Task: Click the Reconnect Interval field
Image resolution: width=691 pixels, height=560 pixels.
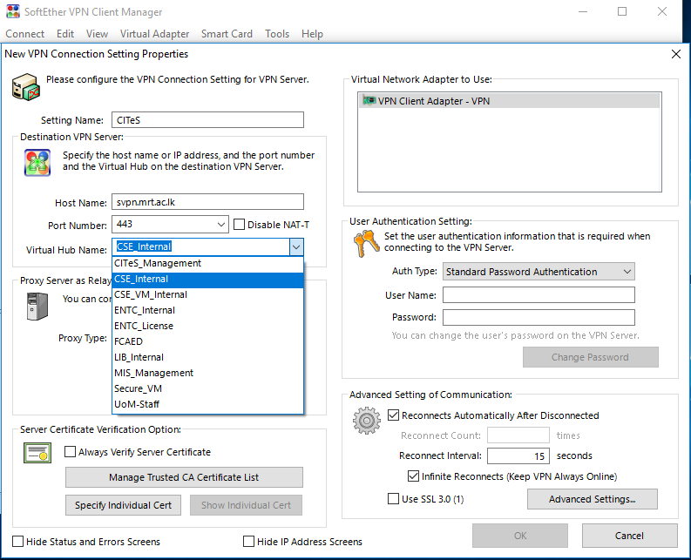Action: pos(518,456)
